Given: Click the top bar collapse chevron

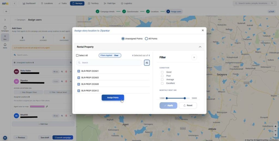Looking at the screenshot, I should (15, 3).
